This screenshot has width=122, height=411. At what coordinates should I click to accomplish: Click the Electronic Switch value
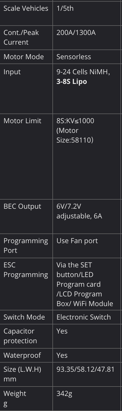(x=83, y=317)
